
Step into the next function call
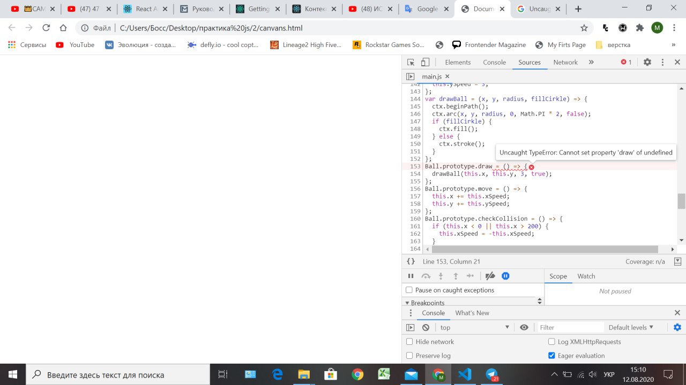pyautogui.click(x=441, y=276)
